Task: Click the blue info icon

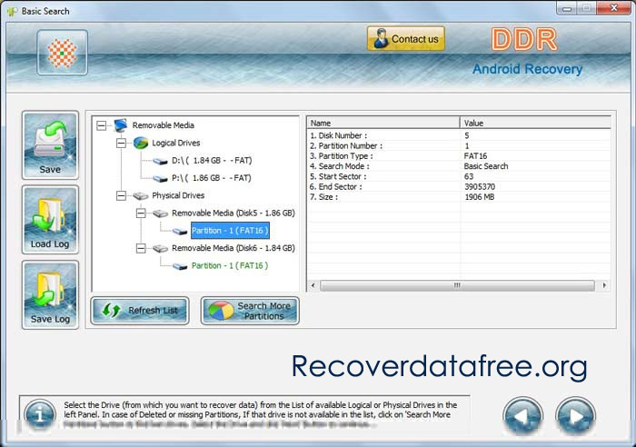Action: (x=40, y=415)
